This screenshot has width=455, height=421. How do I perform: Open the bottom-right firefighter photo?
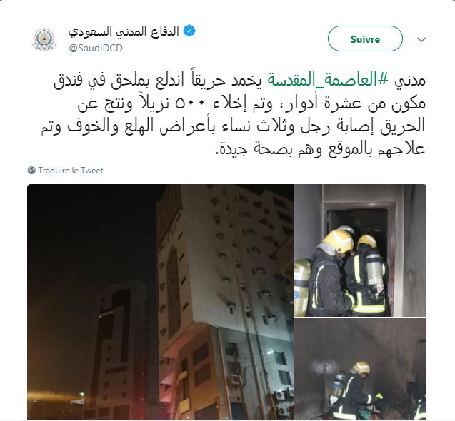click(x=361, y=368)
